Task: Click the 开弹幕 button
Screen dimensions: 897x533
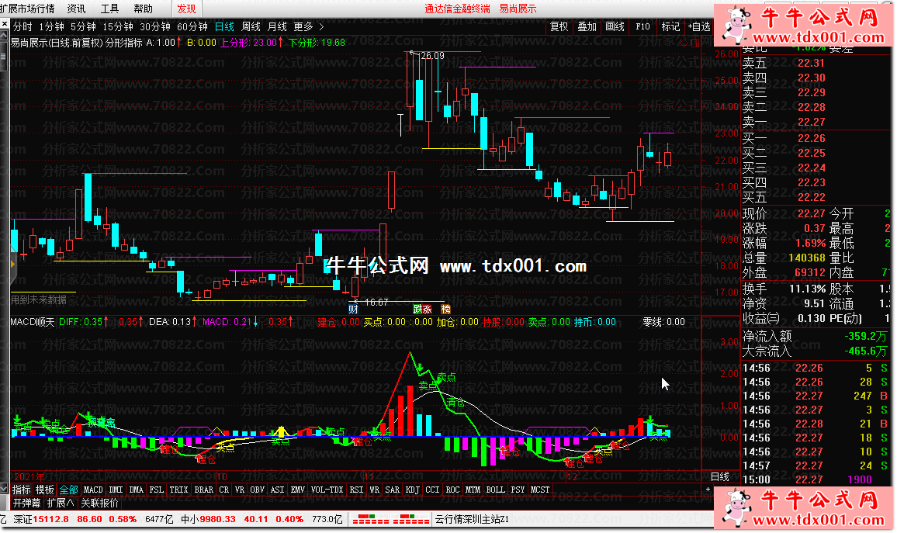Action: [27, 502]
